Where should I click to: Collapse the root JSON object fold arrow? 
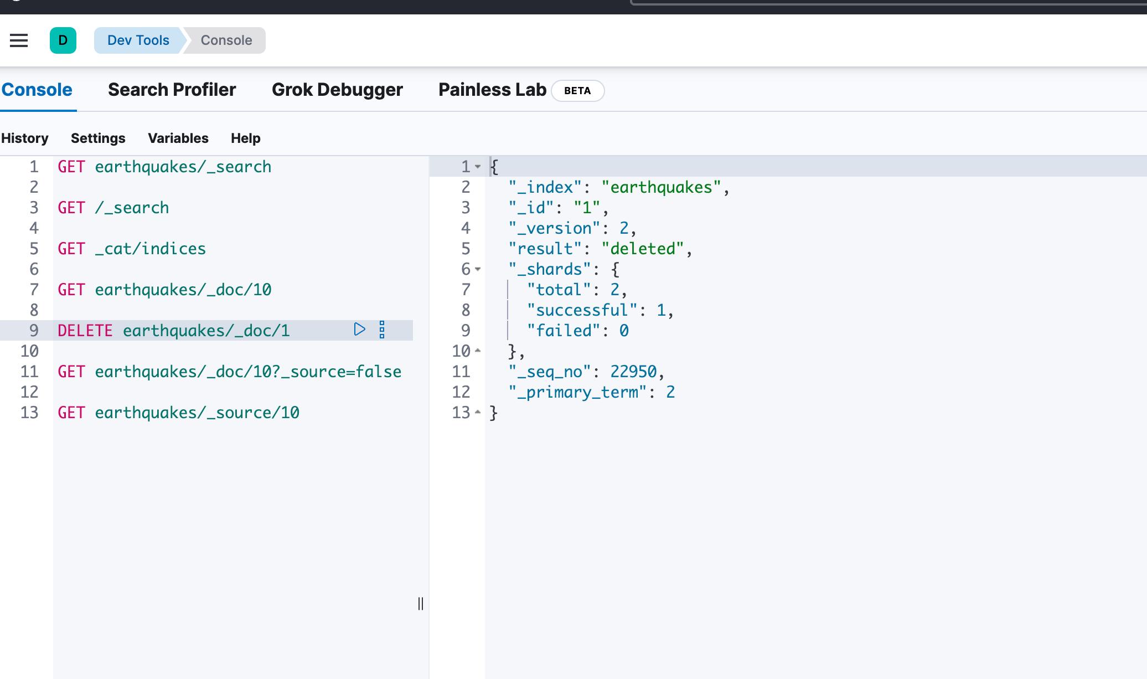478,167
